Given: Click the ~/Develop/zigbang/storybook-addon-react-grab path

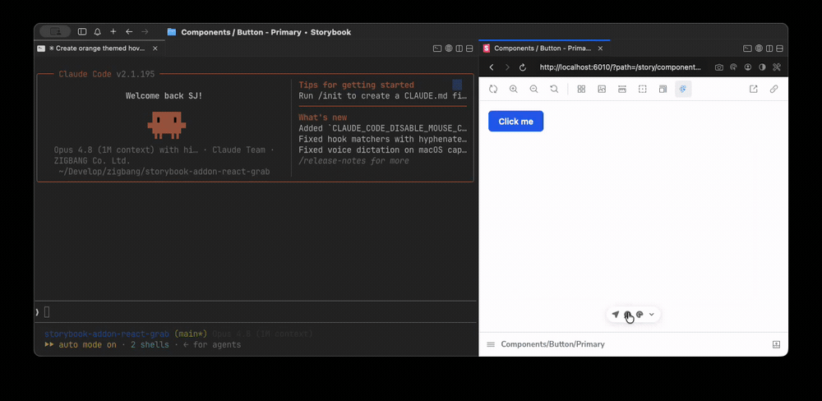Looking at the screenshot, I should pos(164,172).
